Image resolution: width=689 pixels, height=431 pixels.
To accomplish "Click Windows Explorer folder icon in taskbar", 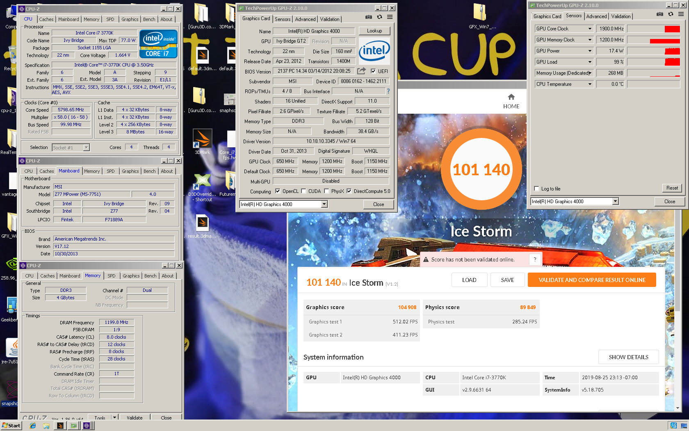I will click(46, 426).
